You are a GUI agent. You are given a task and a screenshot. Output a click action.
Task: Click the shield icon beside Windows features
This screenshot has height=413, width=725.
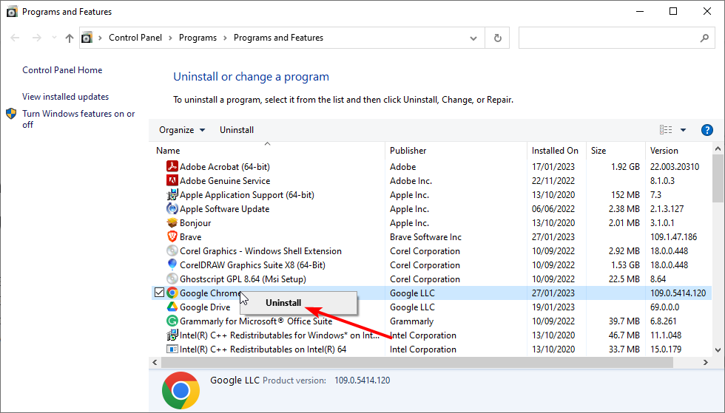pyautogui.click(x=12, y=114)
